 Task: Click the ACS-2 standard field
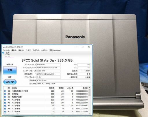point(64,80)
